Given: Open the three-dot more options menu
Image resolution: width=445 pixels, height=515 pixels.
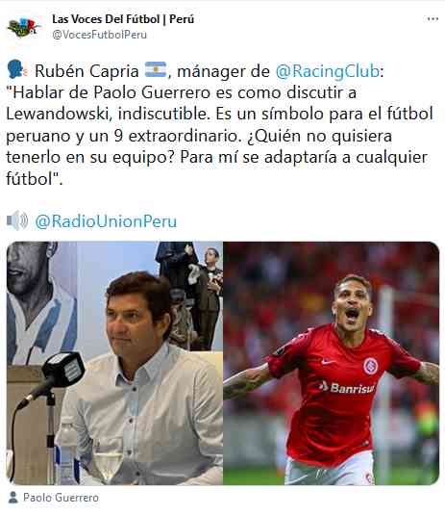Looking at the screenshot, I should pyautogui.click(x=433, y=19).
